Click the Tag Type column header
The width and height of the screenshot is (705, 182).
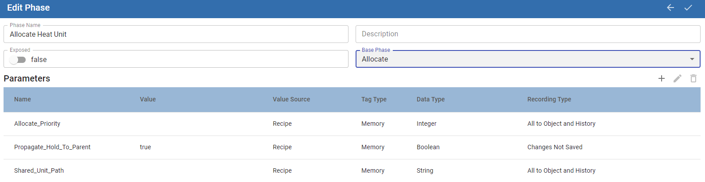tap(374, 99)
